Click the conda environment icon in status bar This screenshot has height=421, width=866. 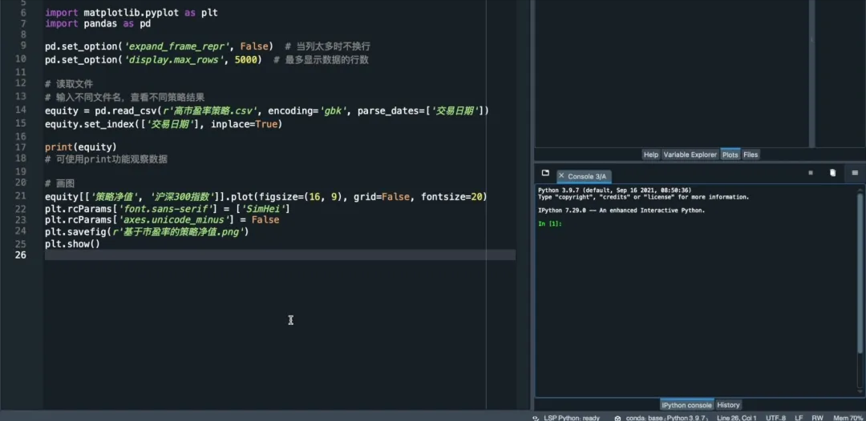click(618, 418)
